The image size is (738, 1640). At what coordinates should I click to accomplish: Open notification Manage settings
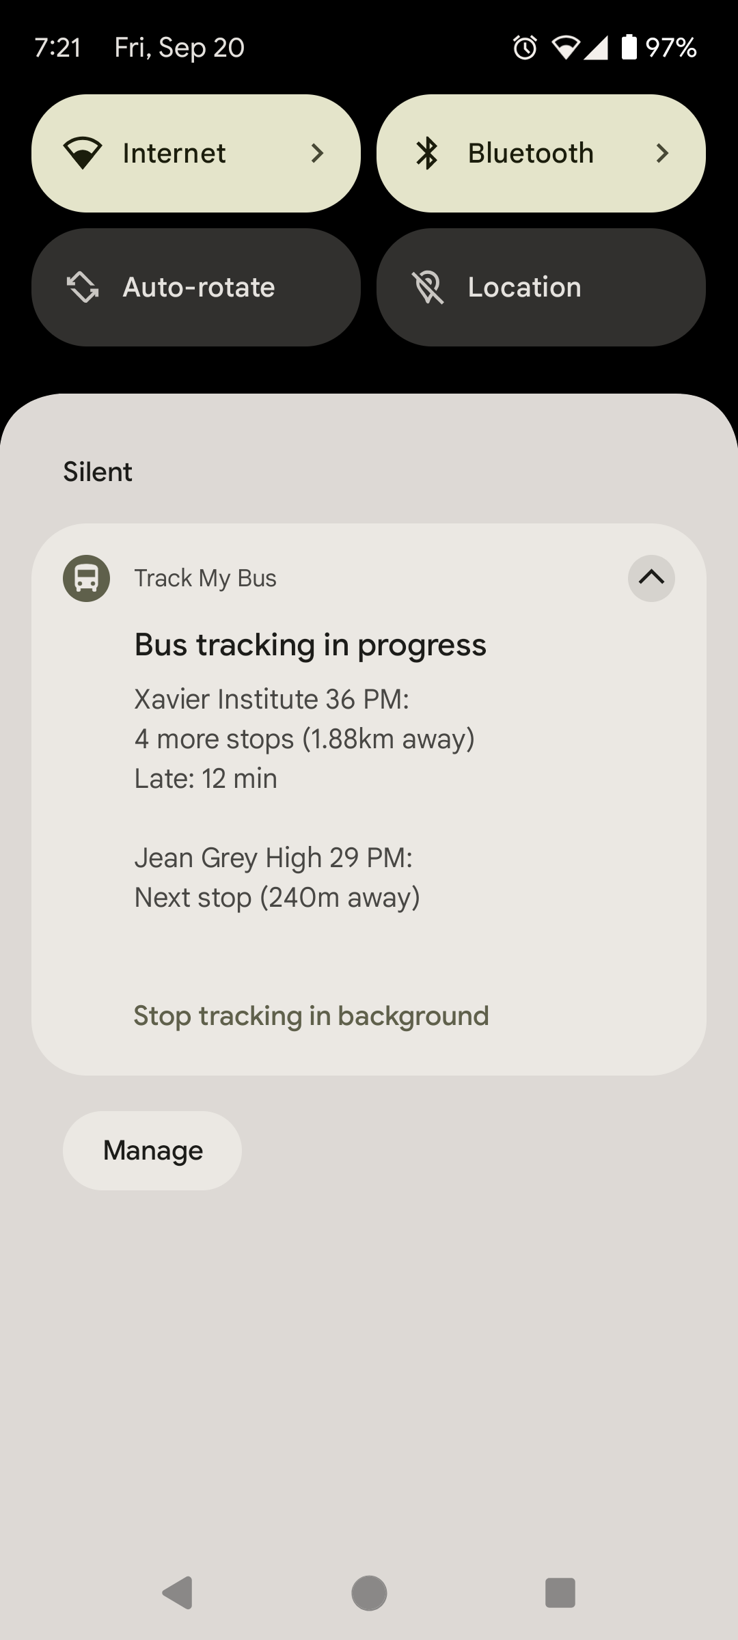point(152,1150)
